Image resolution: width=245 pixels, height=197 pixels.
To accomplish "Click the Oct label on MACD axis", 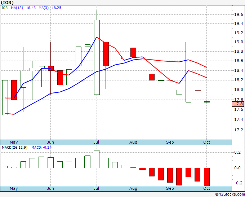I will point(206,188).
